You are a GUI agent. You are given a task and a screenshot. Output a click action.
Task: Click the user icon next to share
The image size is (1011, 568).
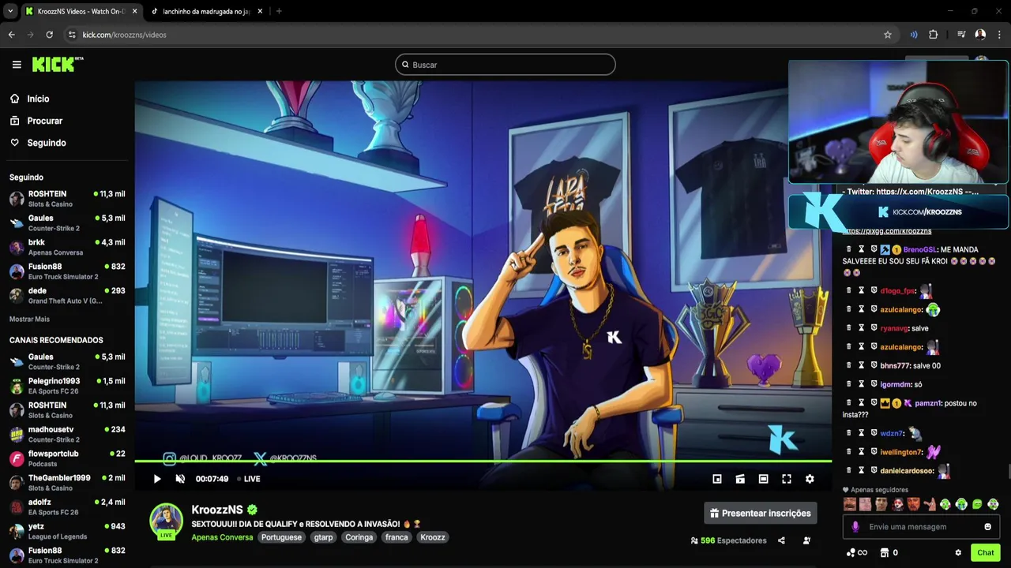pos(806,540)
